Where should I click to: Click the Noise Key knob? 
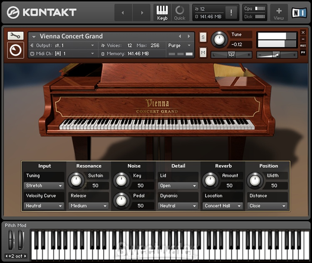(x=121, y=181)
